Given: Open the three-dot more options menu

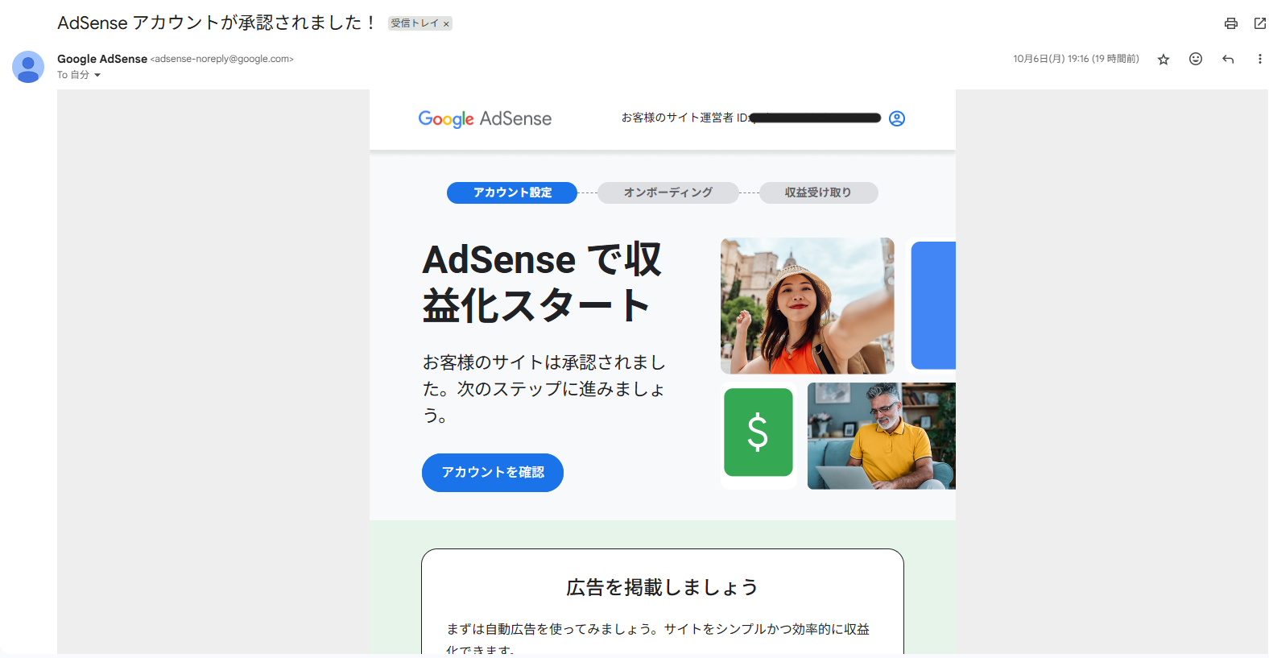Looking at the screenshot, I should tap(1259, 59).
